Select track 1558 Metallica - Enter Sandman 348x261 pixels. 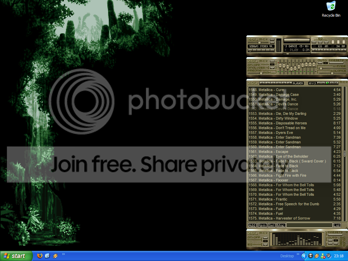click(x=294, y=137)
